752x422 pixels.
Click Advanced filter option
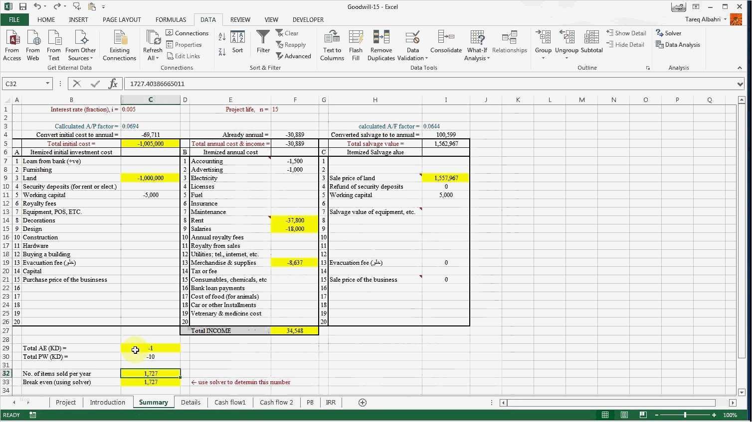(293, 56)
